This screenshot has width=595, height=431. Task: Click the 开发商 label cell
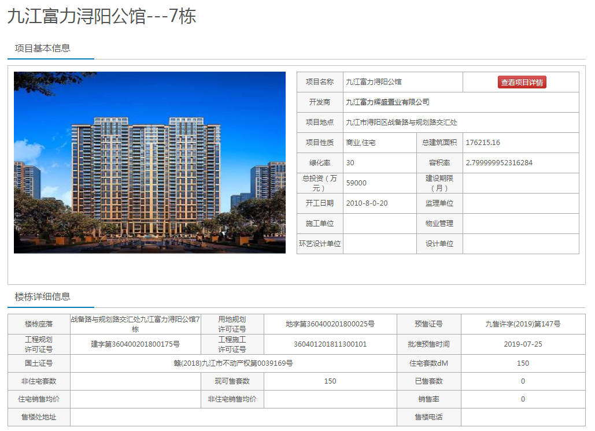[320, 102]
